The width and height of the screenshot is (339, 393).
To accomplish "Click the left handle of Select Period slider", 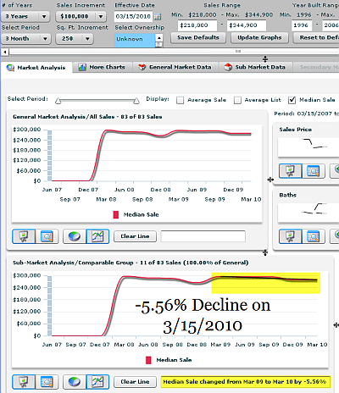I will [x=58, y=101].
